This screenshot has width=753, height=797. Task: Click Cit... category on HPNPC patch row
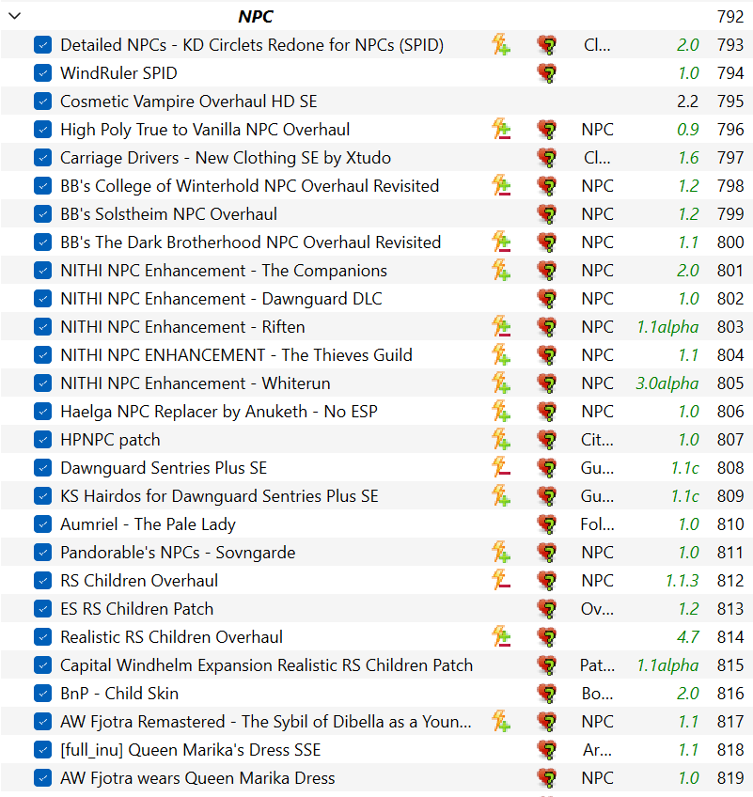click(x=597, y=440)
